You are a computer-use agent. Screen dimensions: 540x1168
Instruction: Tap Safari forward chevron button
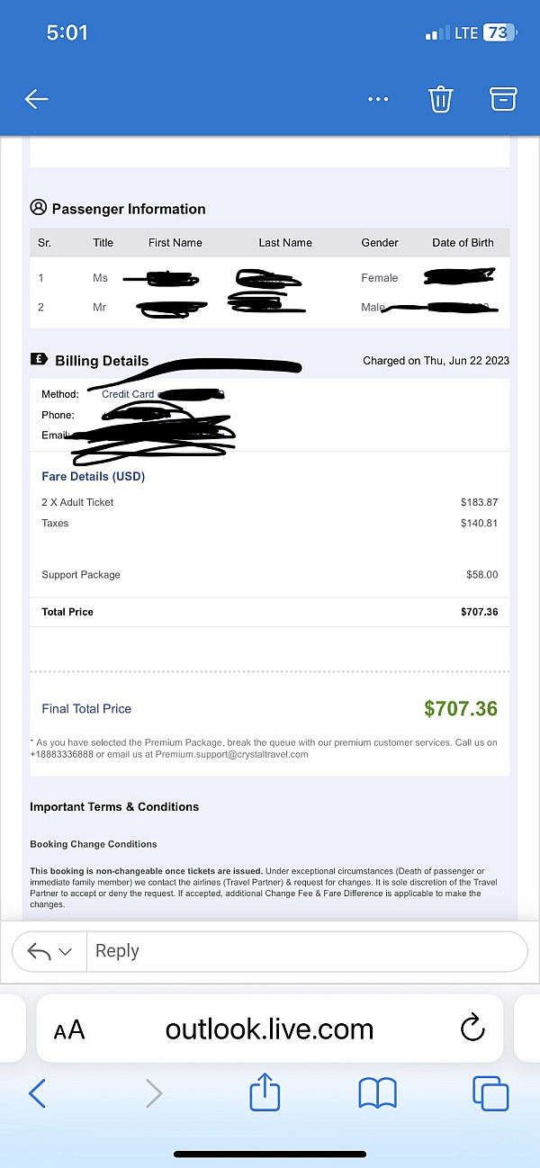154,1093
